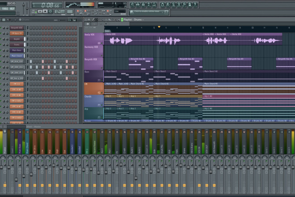Select the FM Bass channel button
The image size is (295, 197).
coord(17,34)
